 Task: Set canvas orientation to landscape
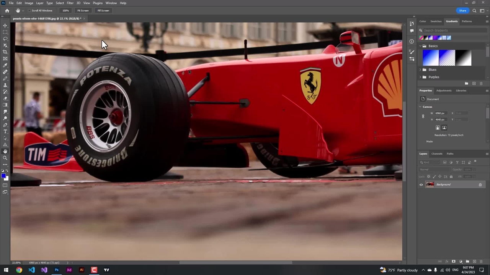[x=444, y=128]
